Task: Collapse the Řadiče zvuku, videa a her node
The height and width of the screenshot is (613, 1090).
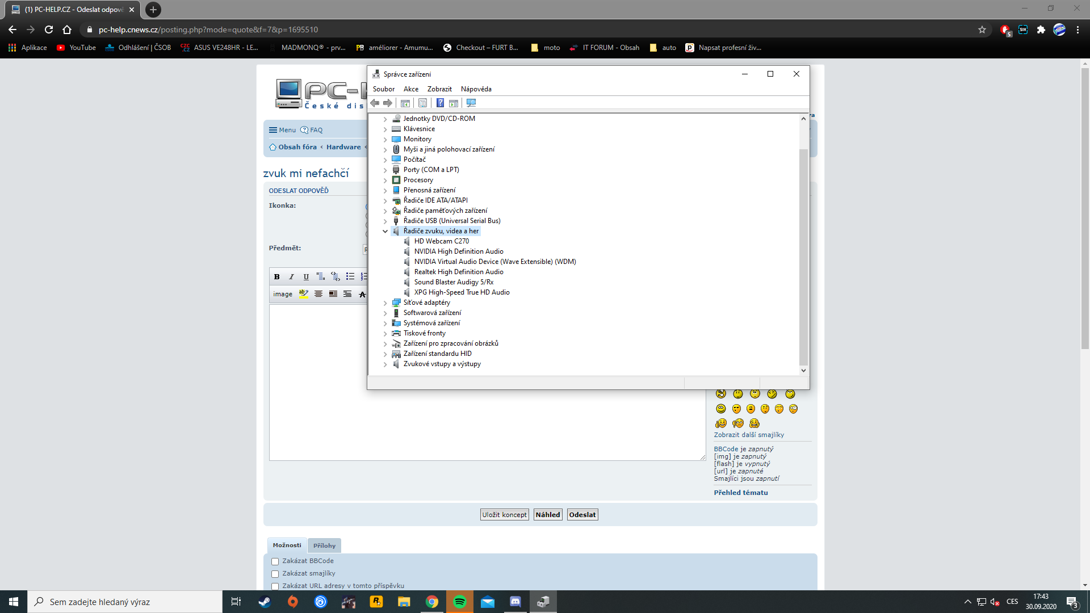Action: tap(385, 231)
